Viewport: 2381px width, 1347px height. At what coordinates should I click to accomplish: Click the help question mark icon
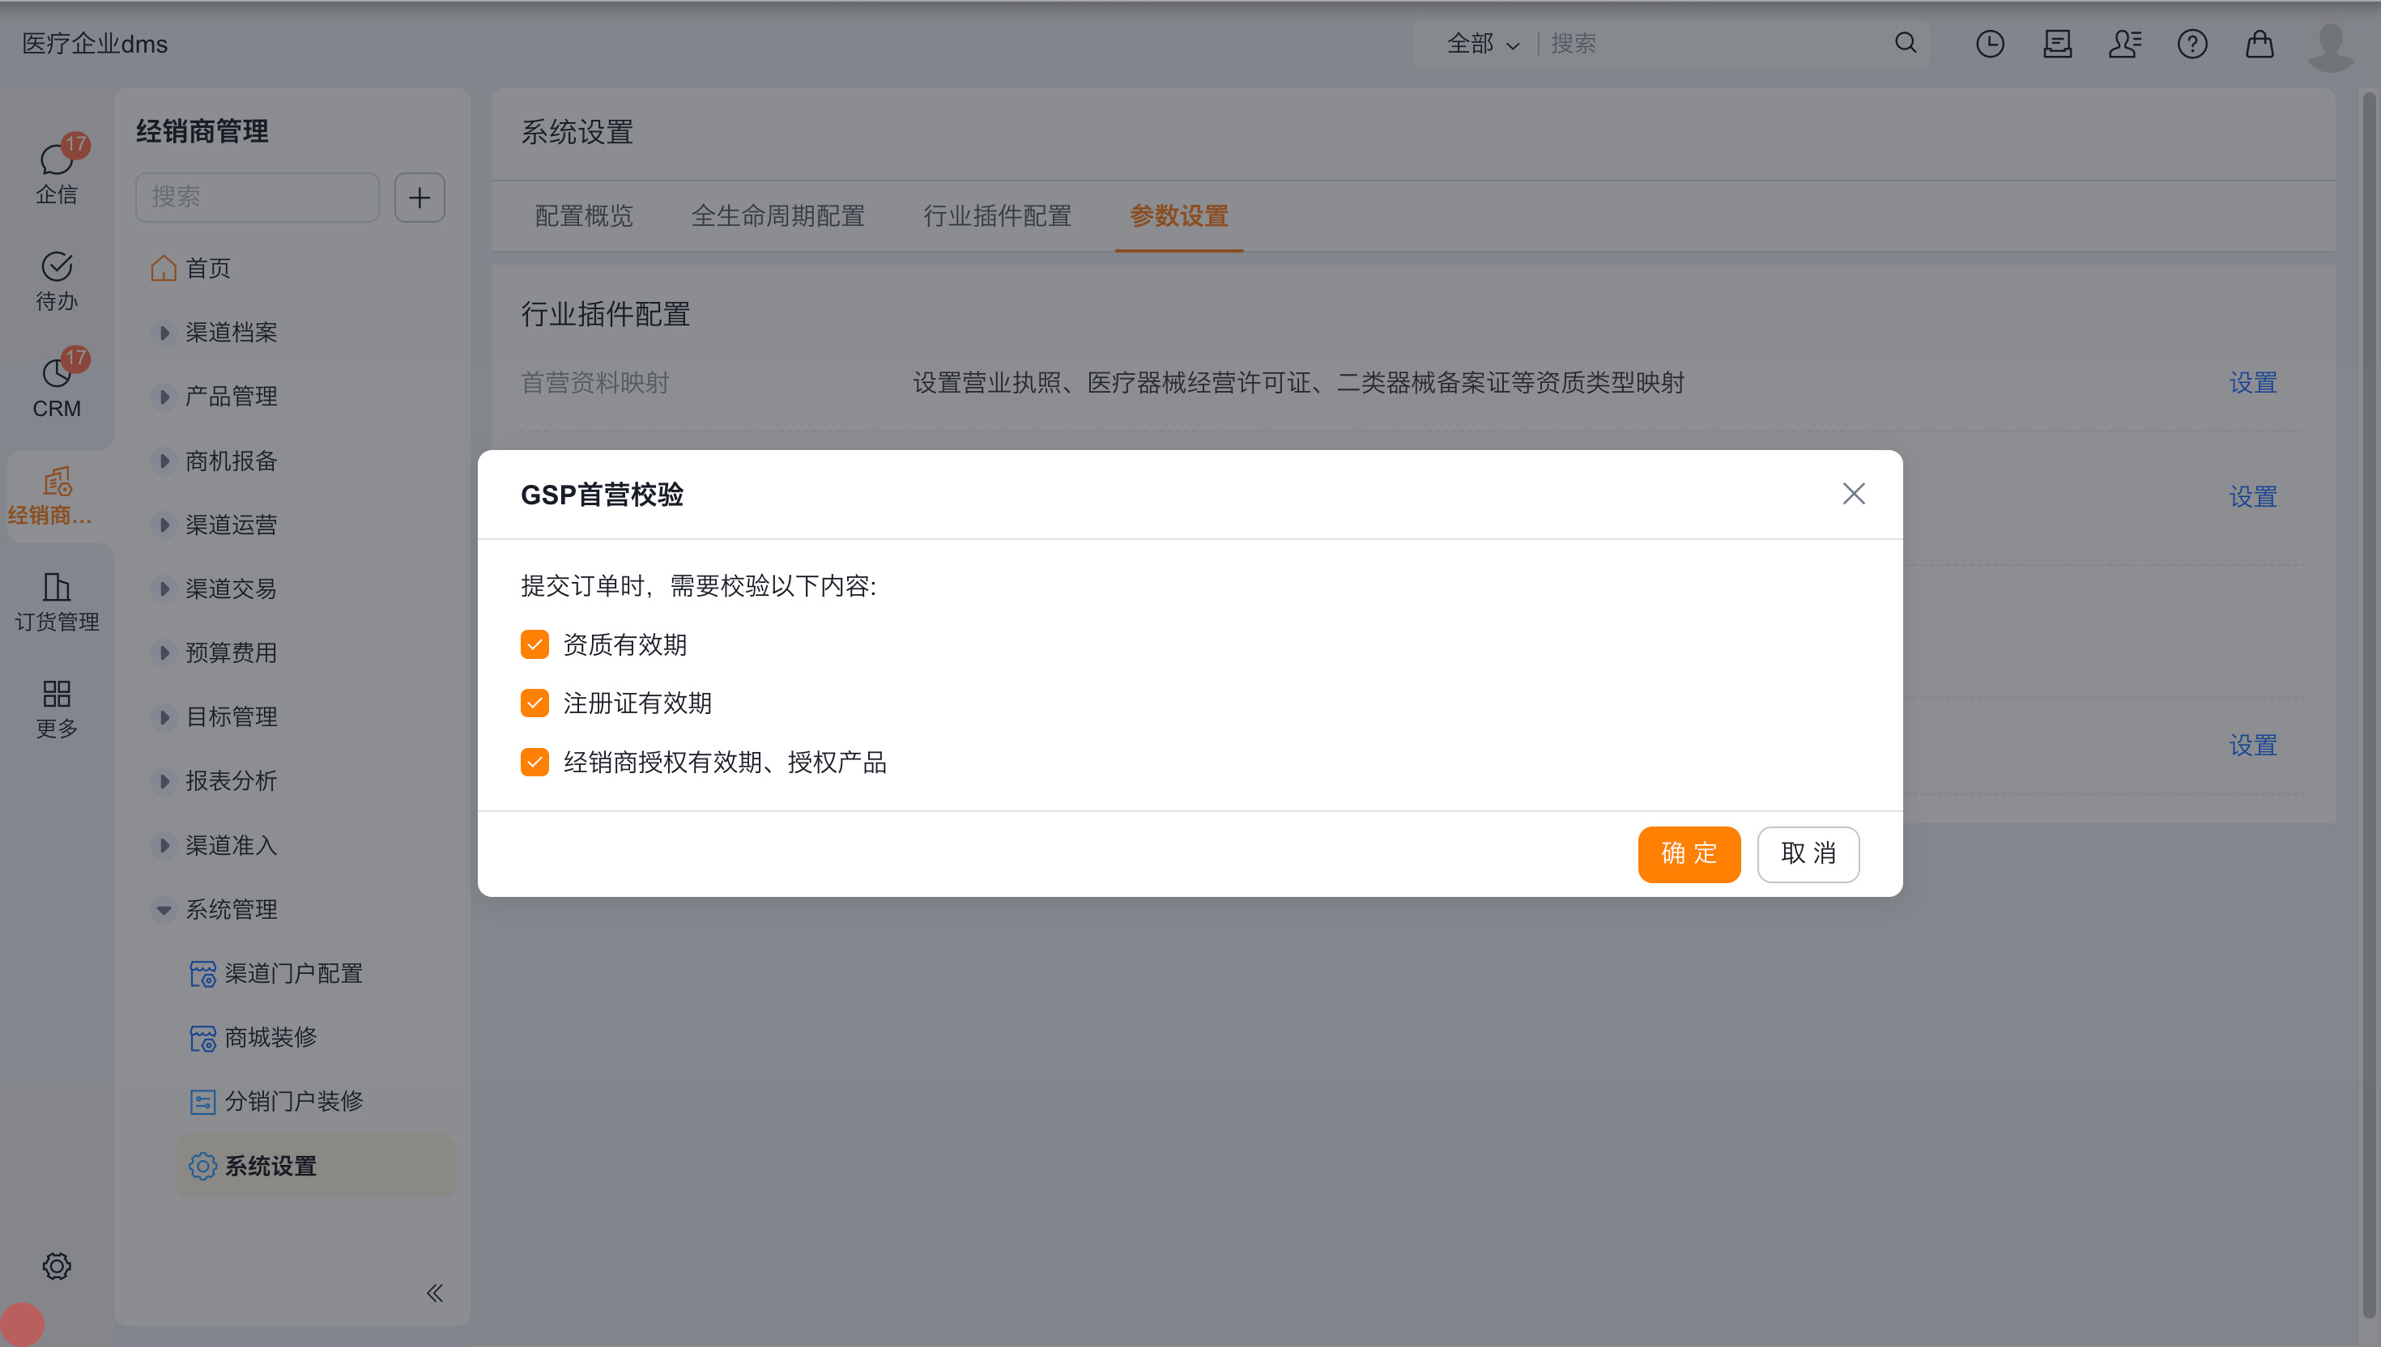pos(2191,44)
